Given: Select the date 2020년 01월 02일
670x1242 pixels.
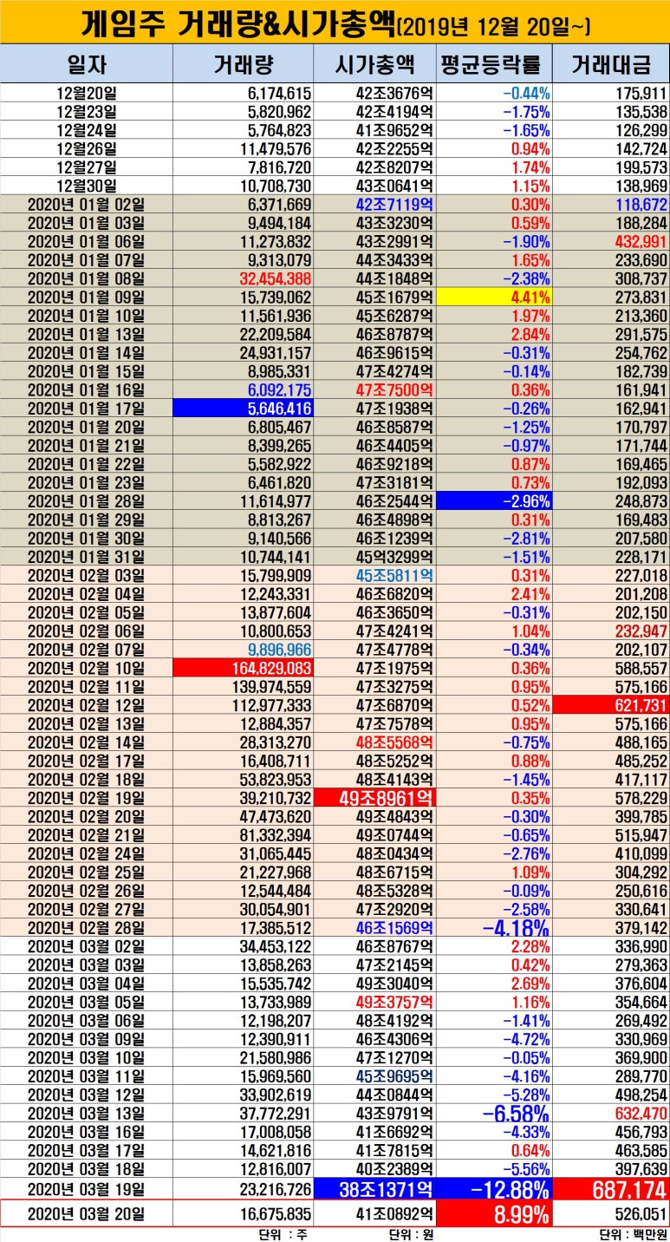Looking at the screenshot, I should 87,205.
